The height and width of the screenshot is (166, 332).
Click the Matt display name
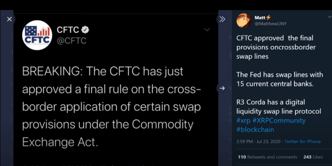(260, 18)
